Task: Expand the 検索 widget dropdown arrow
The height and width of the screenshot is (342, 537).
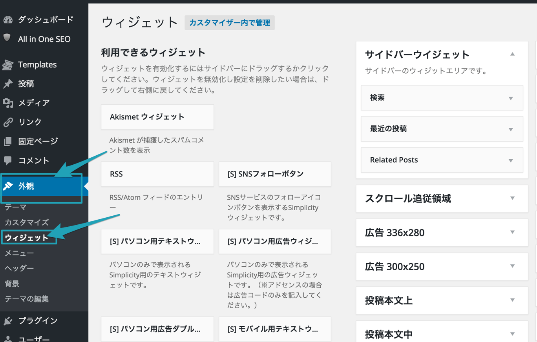Action: 511,98
